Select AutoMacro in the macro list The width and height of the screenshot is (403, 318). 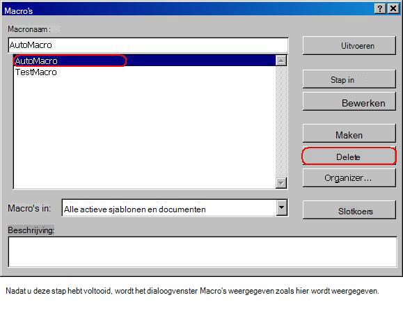pyautogui.click(x=145, y=61)
